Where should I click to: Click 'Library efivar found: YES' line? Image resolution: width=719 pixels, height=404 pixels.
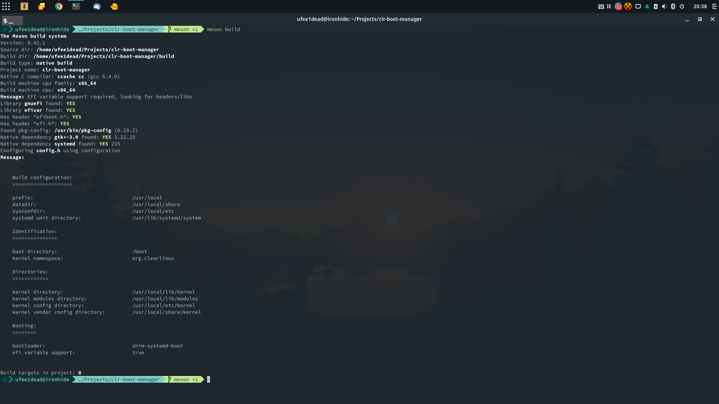point(38,110)
